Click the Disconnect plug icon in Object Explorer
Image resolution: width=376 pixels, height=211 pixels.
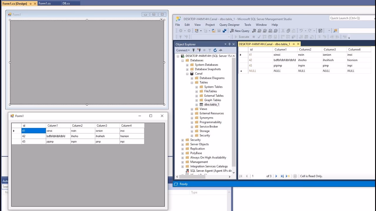coord(199,50)
